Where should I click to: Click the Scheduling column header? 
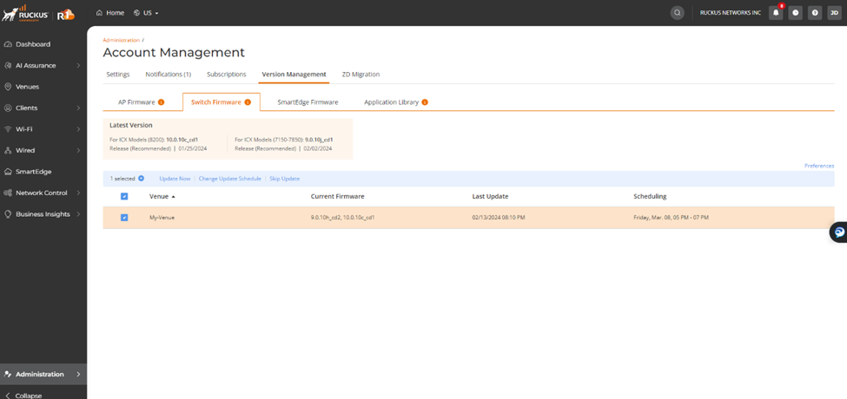(650, 196)
